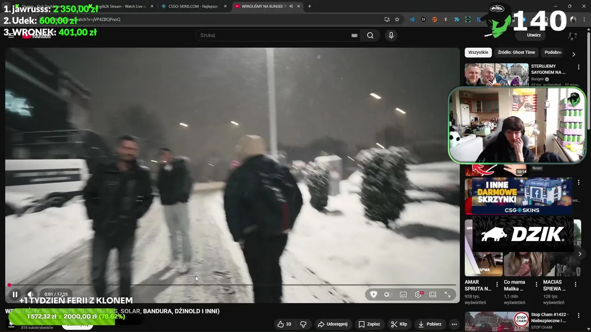Screen dimensions: 591x332
Task: Open Co mama Malika short thumbnail
Action: click(523, 264)
